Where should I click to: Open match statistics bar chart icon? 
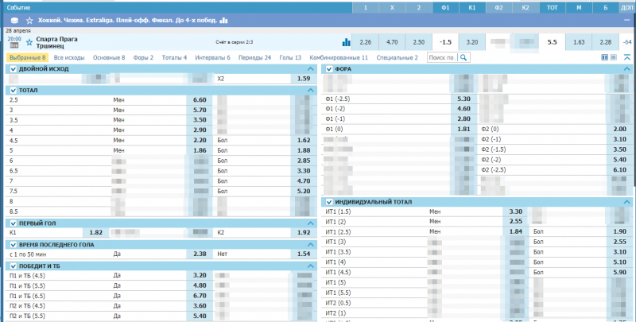[346, 42]
